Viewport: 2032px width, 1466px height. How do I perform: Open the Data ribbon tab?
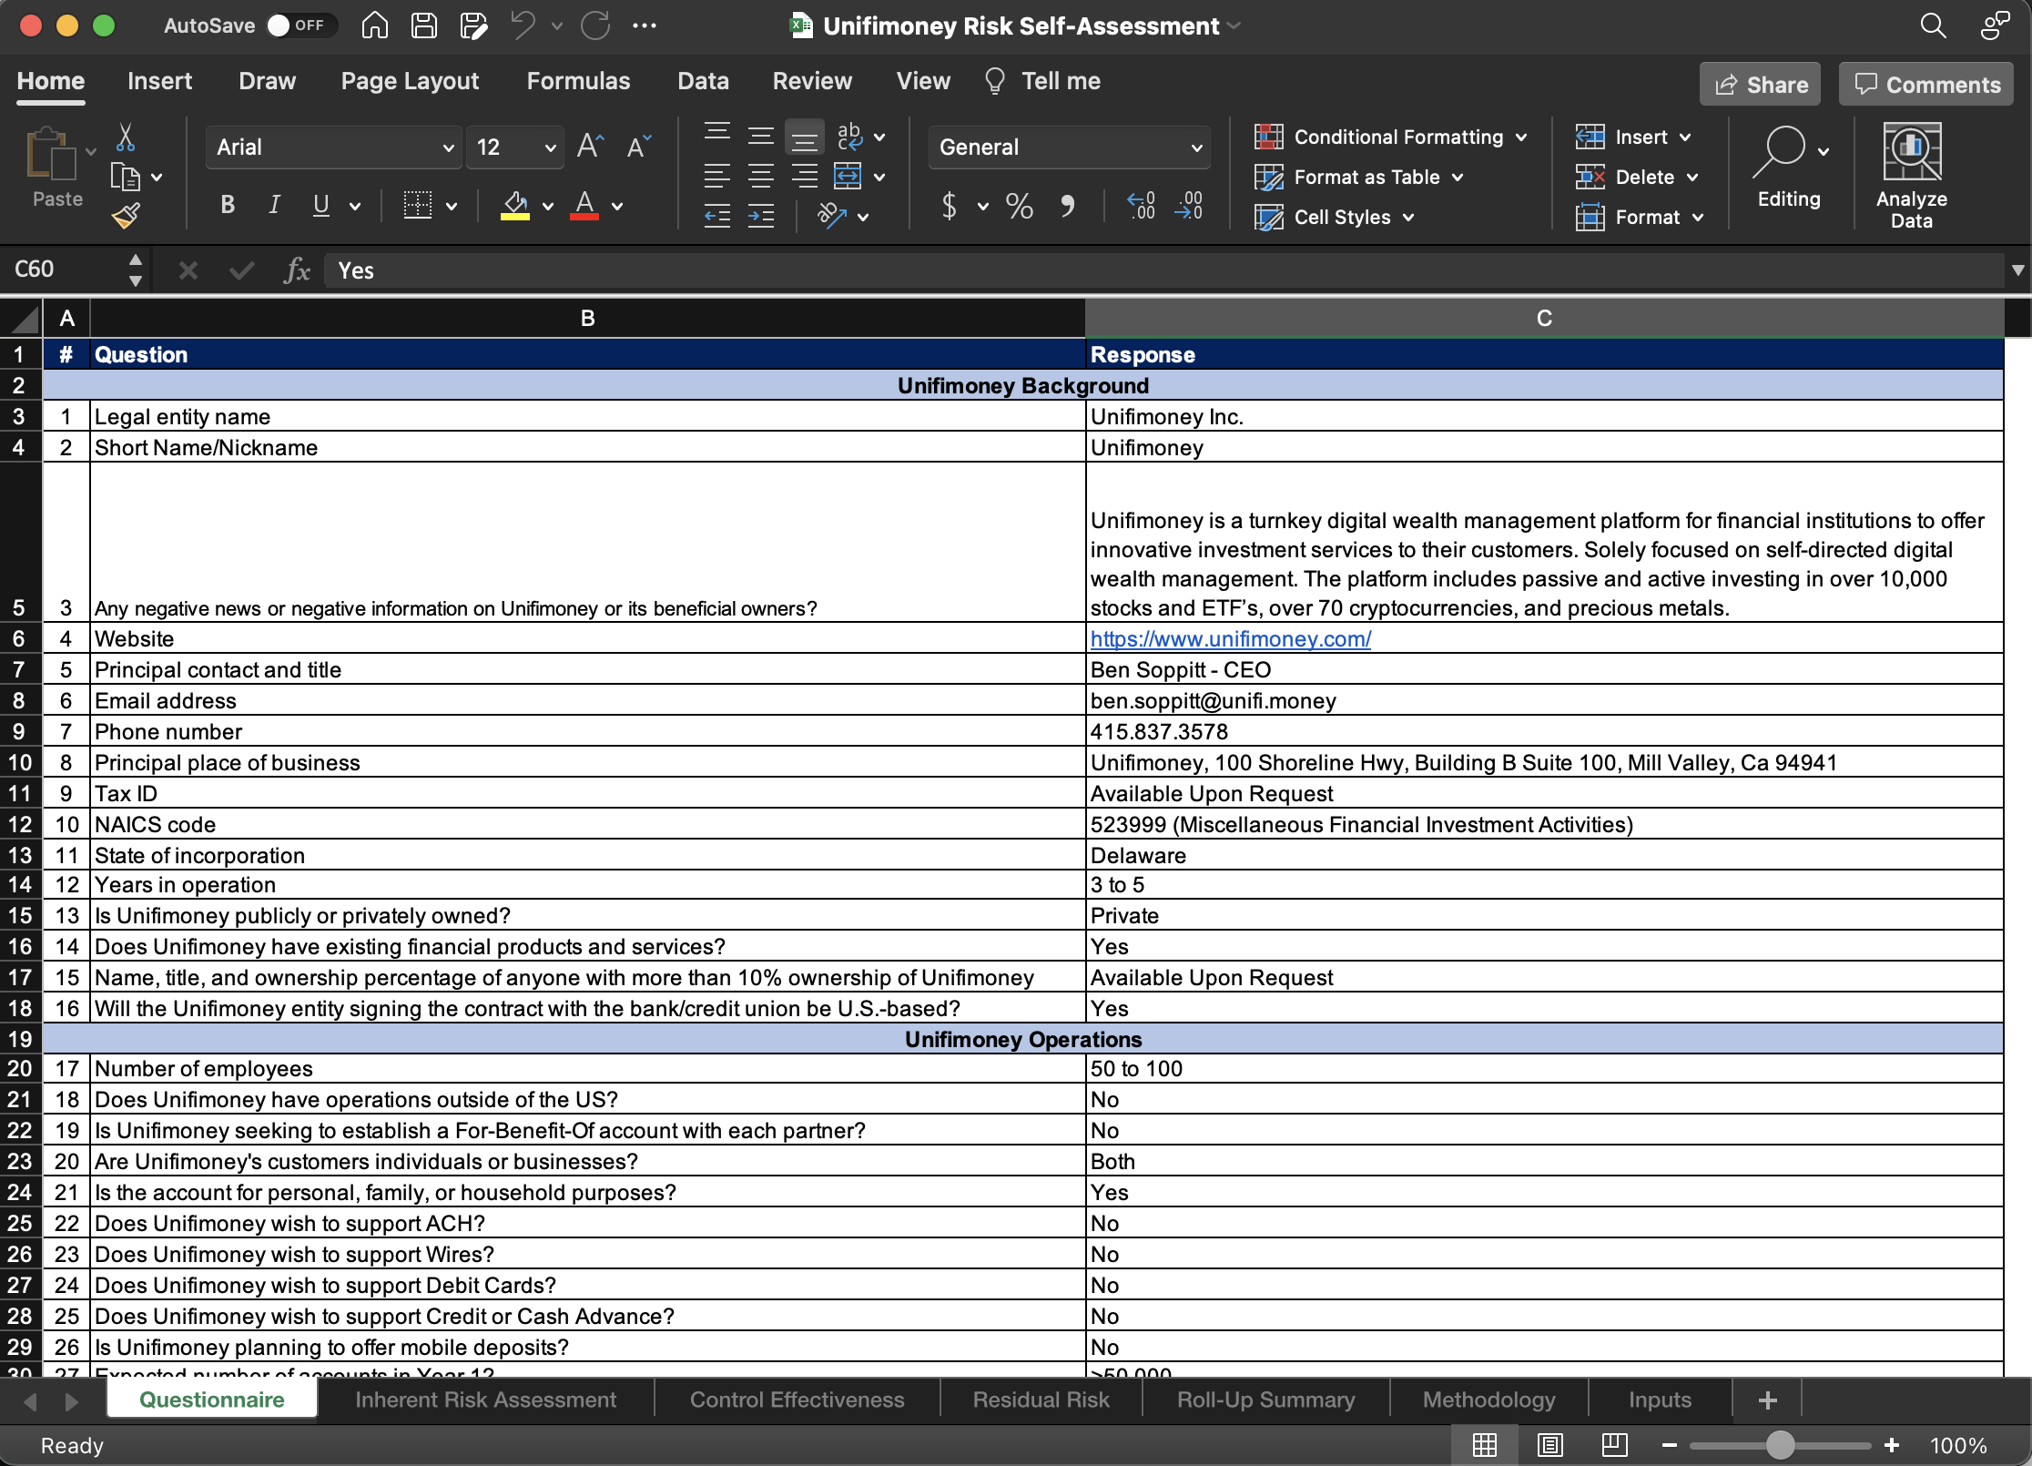pos(703,81)
